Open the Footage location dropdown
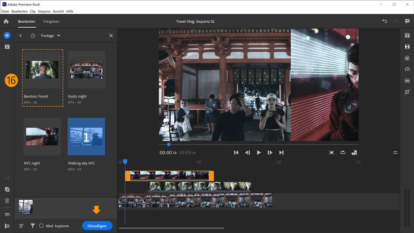 point(50,36)
